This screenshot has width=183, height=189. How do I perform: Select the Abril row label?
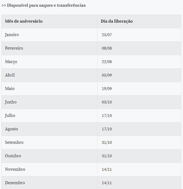(x=10, y=75)
